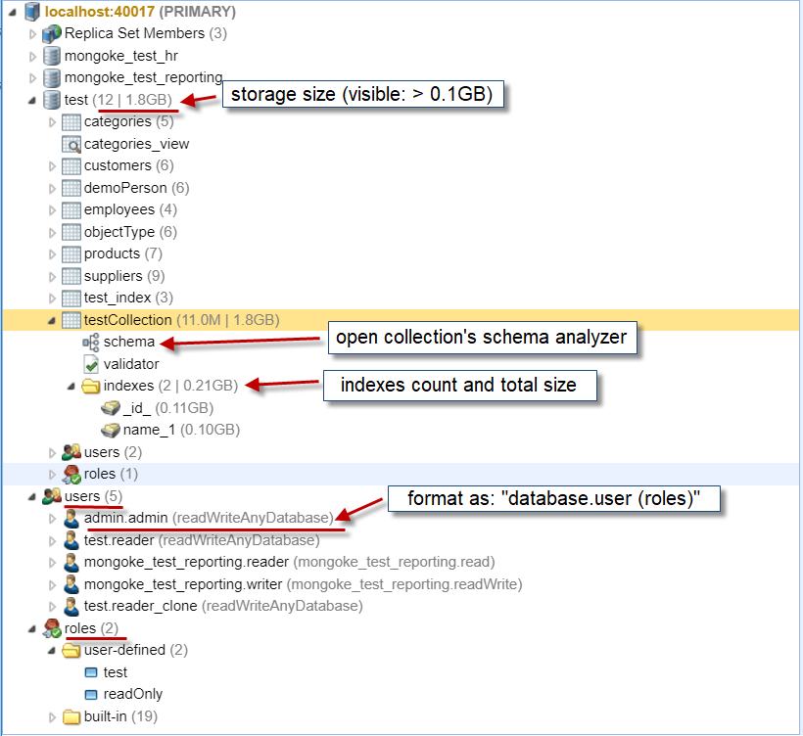Select the mongoke_test_reporting.reader user
The height and width of the screenshot is (736, 803).
(289, 562)
